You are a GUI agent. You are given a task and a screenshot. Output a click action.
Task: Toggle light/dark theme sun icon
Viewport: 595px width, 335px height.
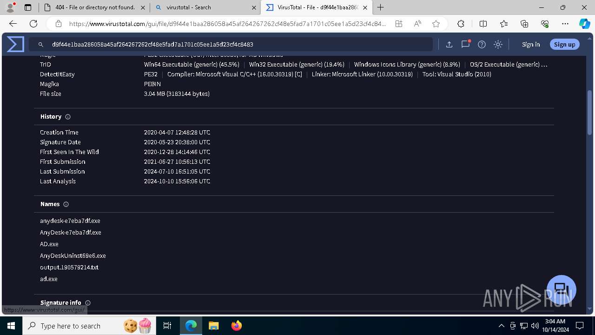pos(498,44)
